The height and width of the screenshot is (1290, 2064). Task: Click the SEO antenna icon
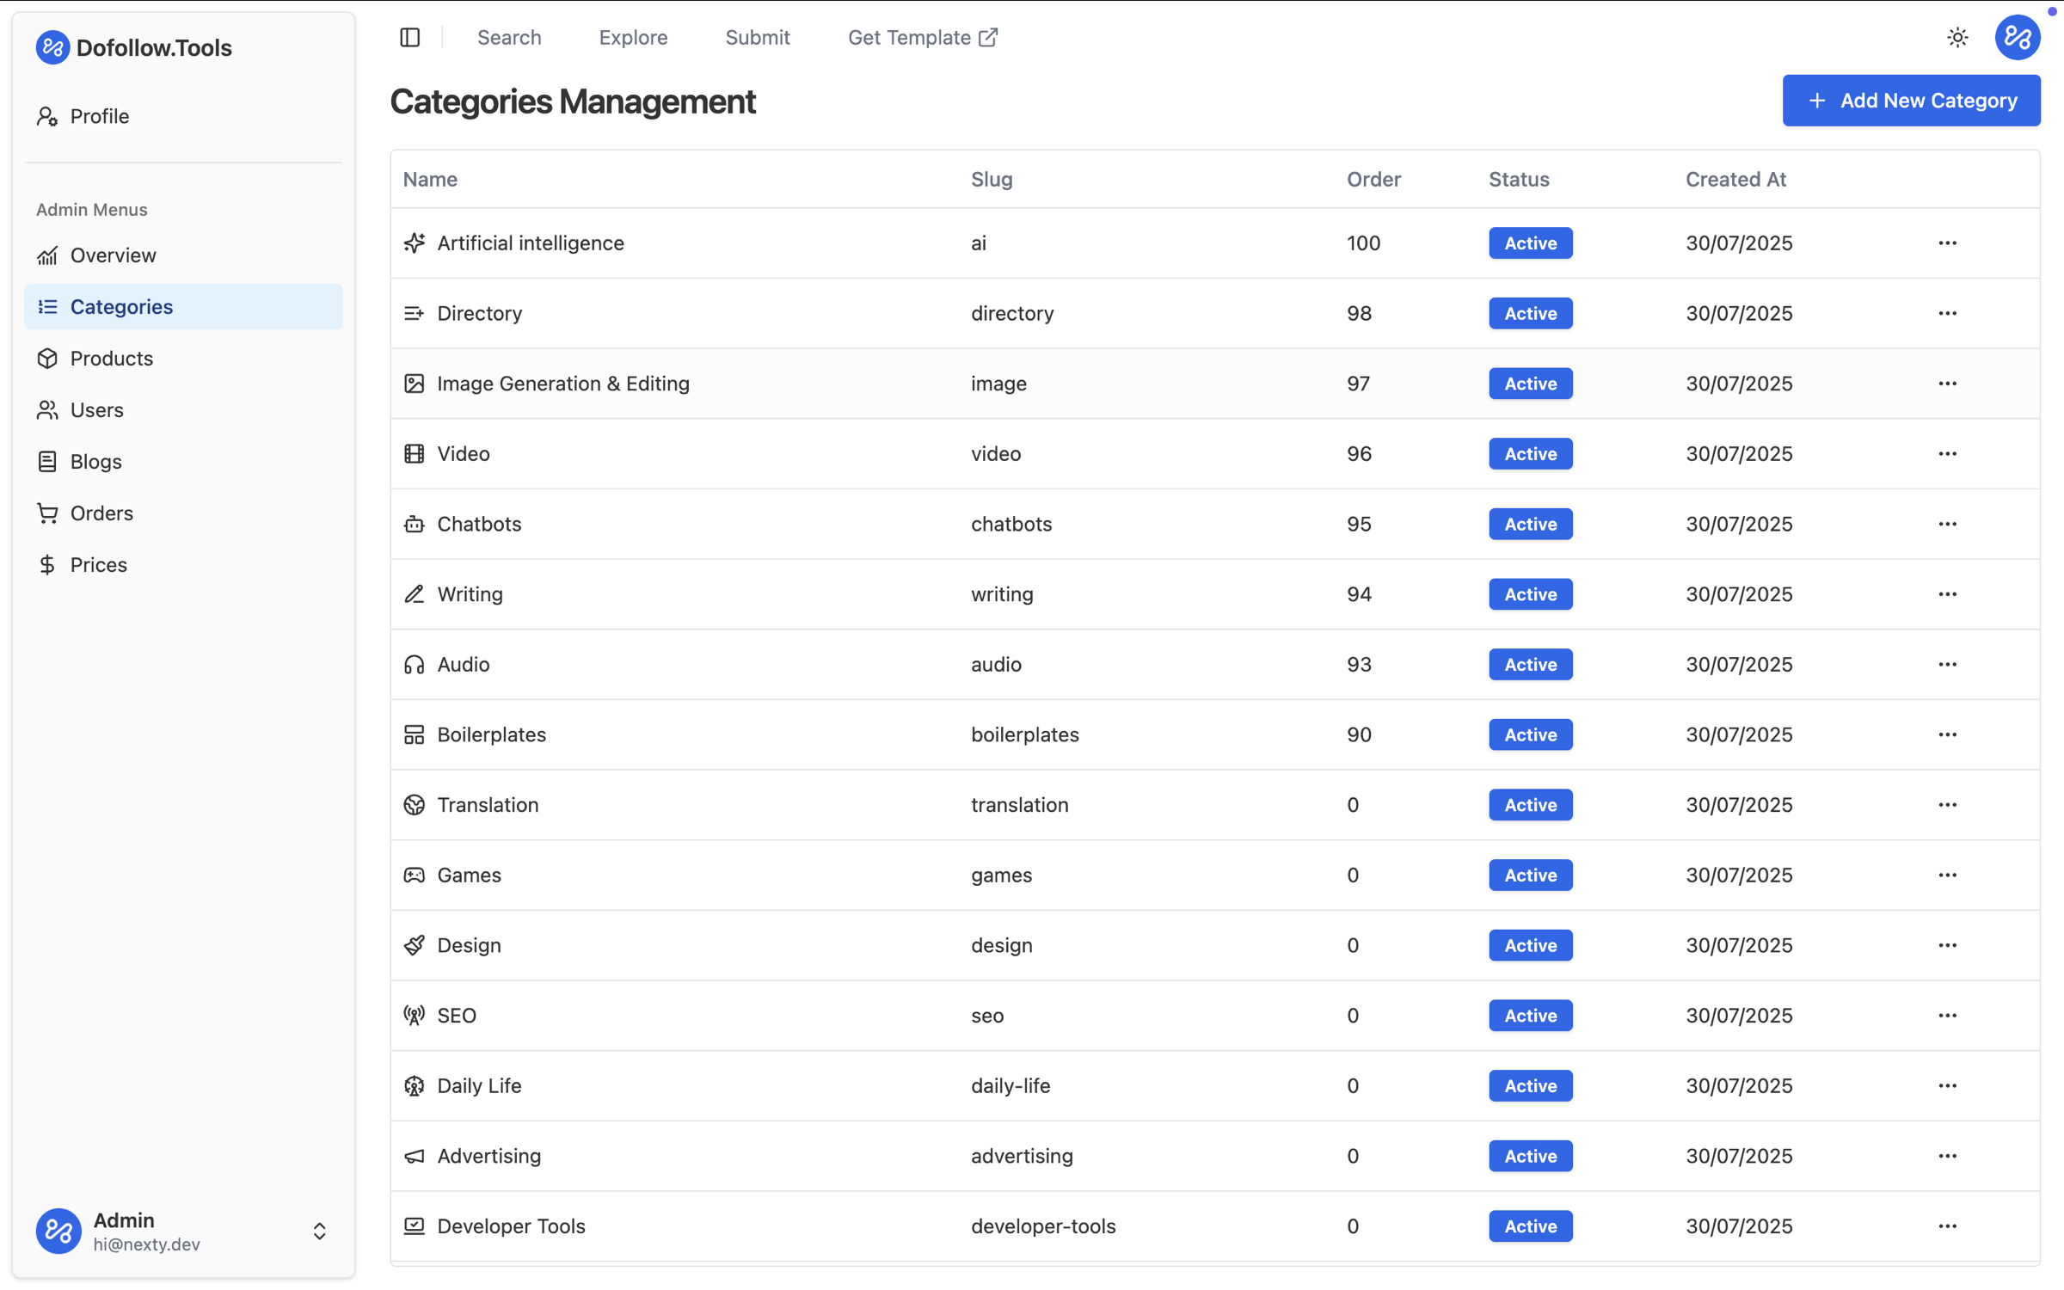(x=415, y=1016)
